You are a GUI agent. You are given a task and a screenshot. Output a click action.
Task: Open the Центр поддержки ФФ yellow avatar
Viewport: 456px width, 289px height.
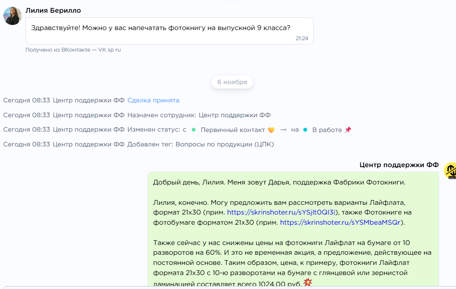450,171
